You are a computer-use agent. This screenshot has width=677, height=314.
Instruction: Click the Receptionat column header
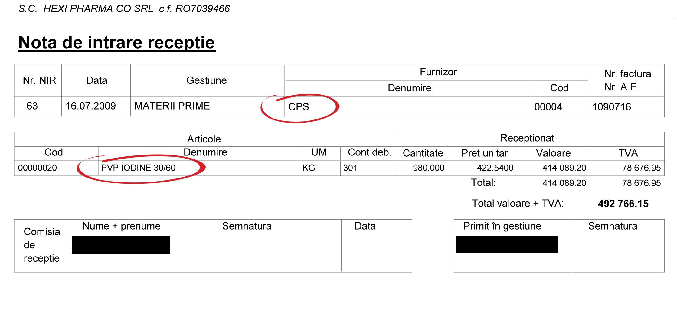pyautogui.click(x=527, y=138)
